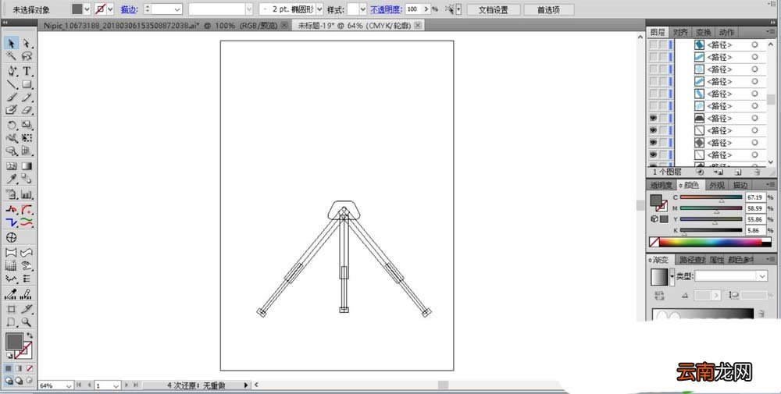
Task: Open the 2 pt. 椭圆形 brush dropdown
Action: pos(319,9)
